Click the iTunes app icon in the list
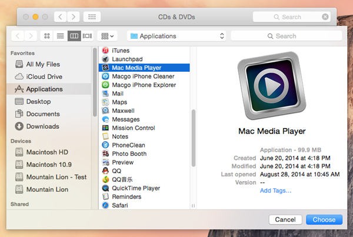353x237 pixels. coord(105,51)
